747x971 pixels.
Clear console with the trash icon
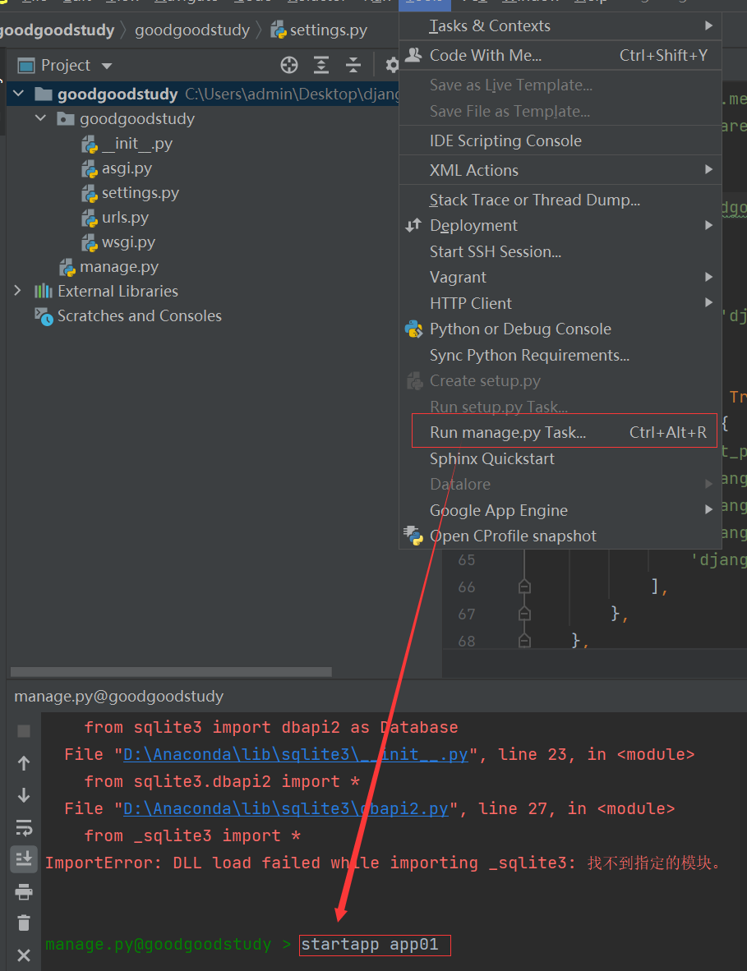24,923
